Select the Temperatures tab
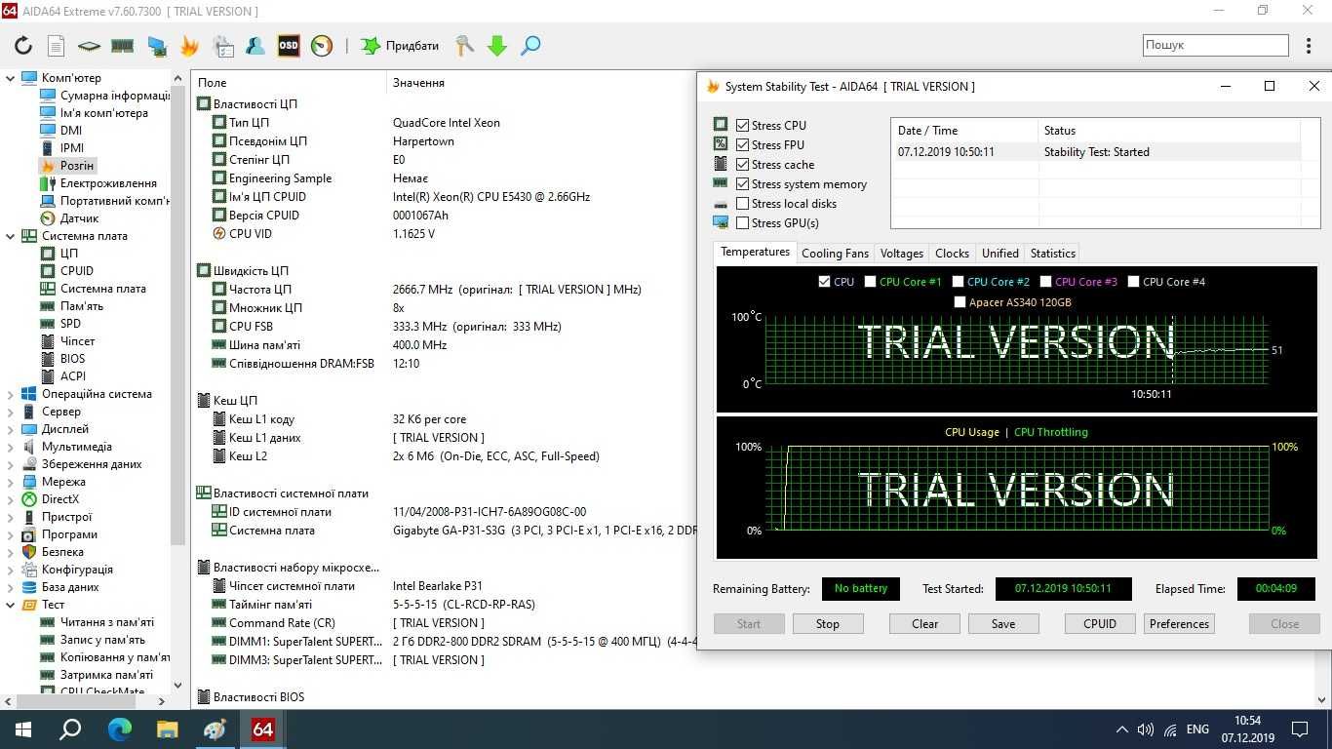Viewport: 1332px width, 749px height. click(x=755, y=252)
